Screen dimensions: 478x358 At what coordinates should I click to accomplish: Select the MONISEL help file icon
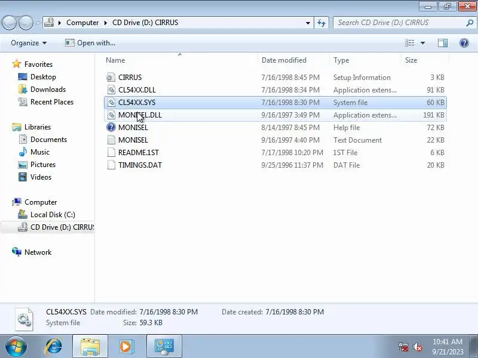111,127
